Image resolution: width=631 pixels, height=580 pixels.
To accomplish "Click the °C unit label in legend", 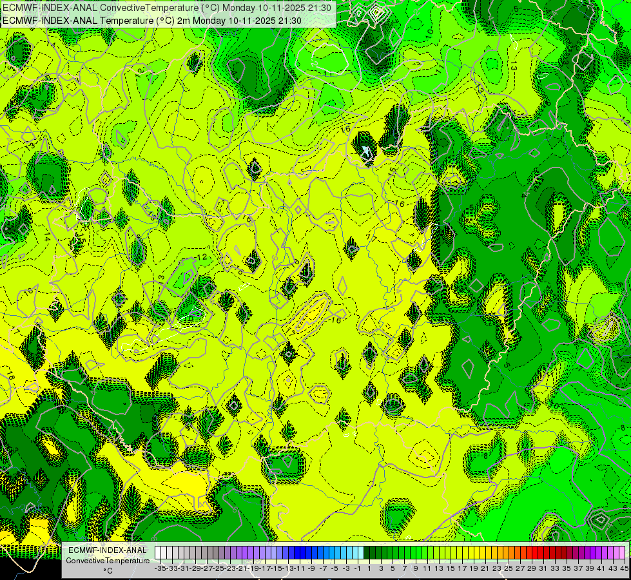I will click(x=108, y=570).
